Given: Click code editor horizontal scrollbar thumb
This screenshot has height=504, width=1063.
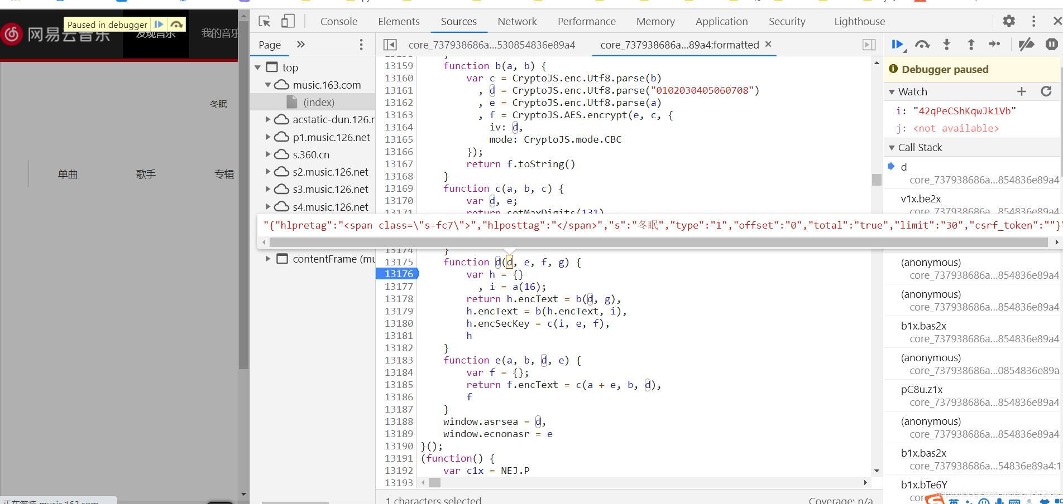Looking at the screenshot, I should point(434,482).
